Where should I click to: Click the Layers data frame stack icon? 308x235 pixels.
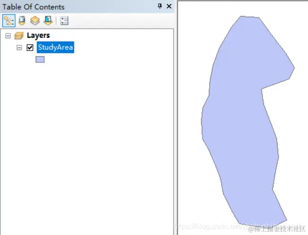pos(19,35)
